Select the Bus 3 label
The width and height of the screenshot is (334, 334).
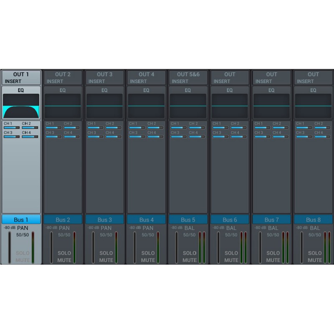tap(104, 220)
